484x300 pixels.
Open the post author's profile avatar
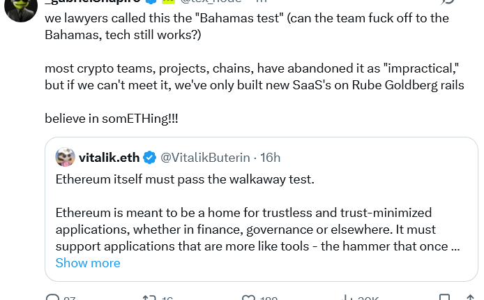tap(20, 7)
